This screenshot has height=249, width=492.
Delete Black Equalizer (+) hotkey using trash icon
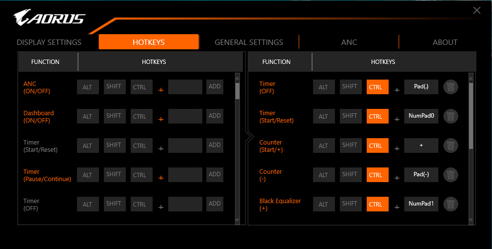click(451, 204)
